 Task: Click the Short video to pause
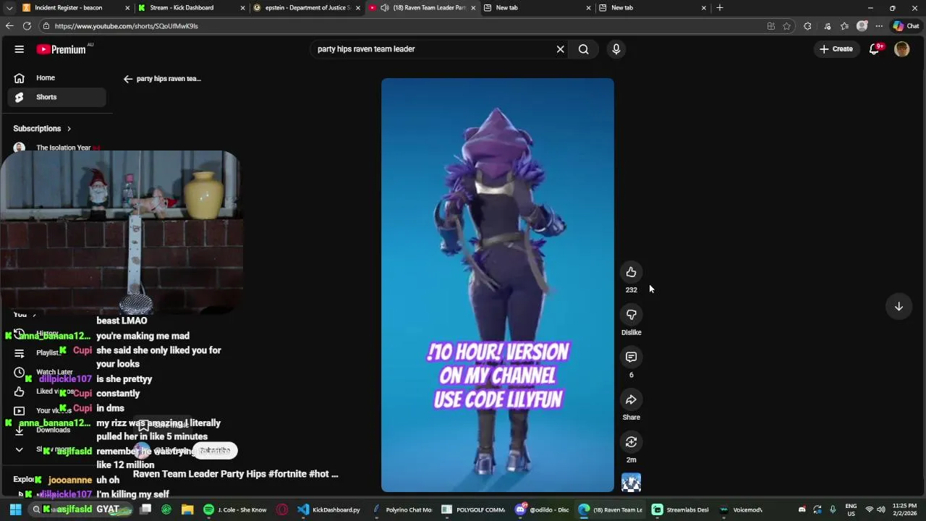498,285
